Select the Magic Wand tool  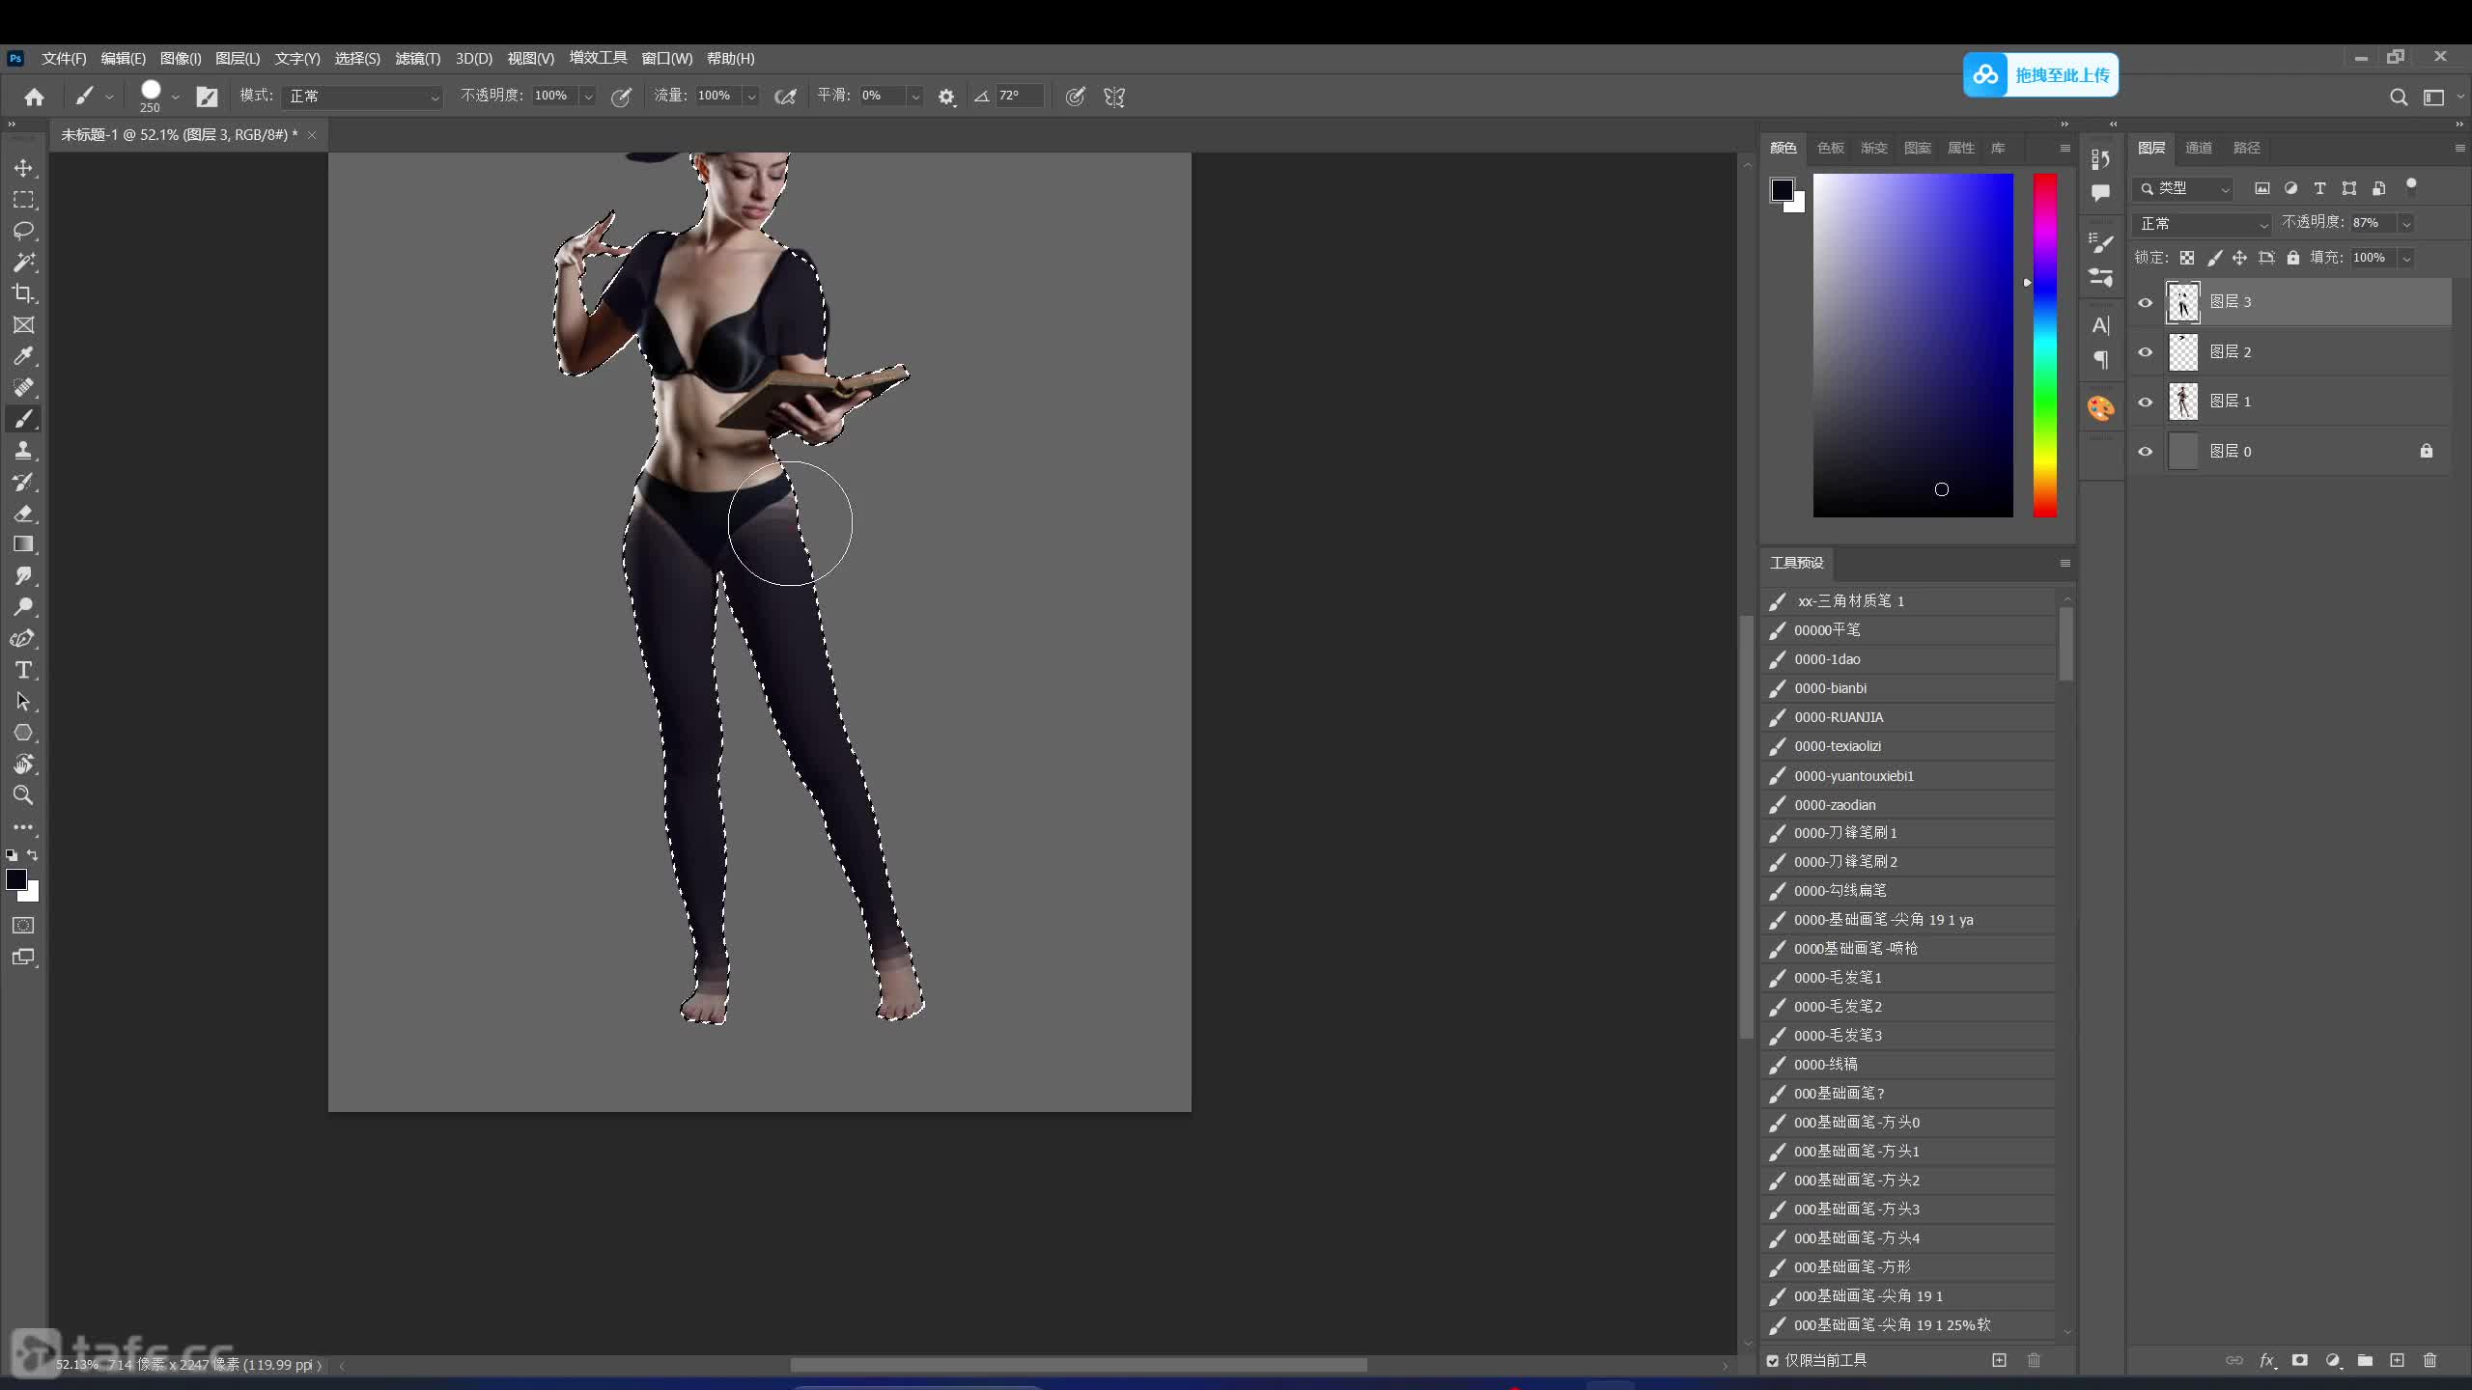tap(23, 263)
